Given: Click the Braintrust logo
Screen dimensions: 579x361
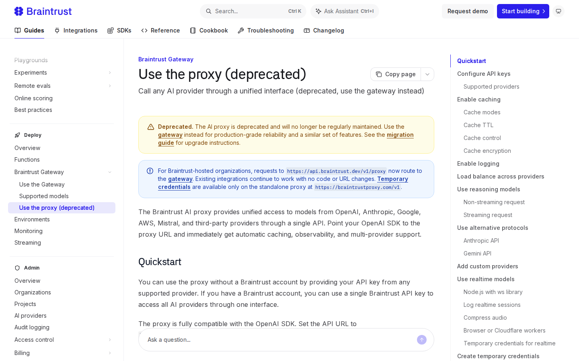Looking at the screenshot, I should 43,11.
